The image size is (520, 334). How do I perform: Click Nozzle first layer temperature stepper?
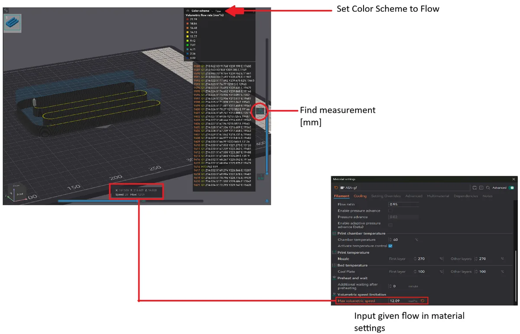pos(416,259)
